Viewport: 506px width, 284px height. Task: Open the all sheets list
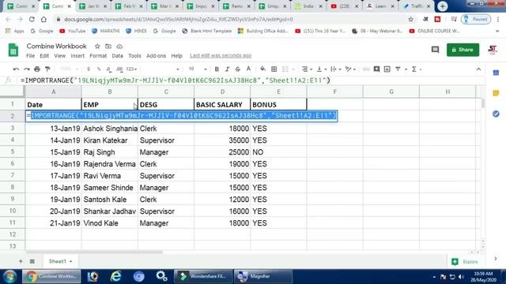click(x=32, y=261)
